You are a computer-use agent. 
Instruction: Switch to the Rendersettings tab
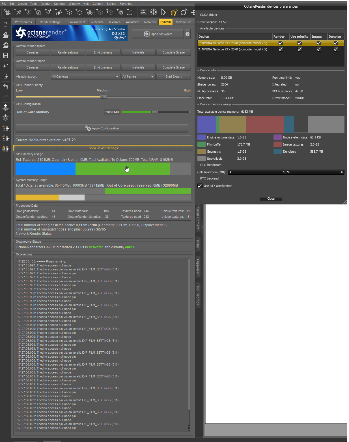(x=50, y=22)
